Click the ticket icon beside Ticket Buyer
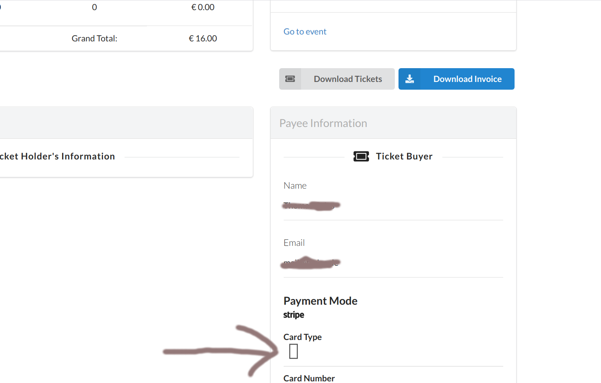Screen dimensions: 601x383 (361, 156)
